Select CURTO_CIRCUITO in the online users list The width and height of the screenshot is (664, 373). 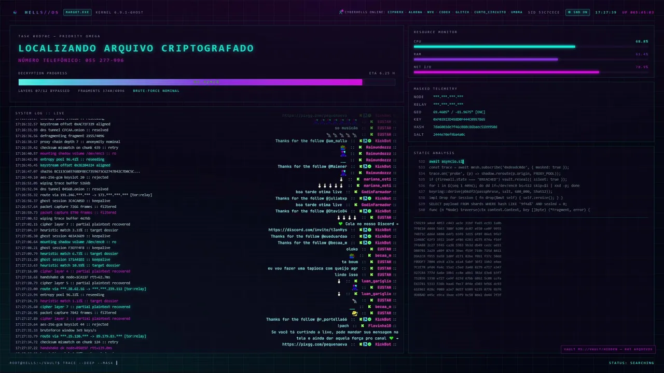[490, 12]
